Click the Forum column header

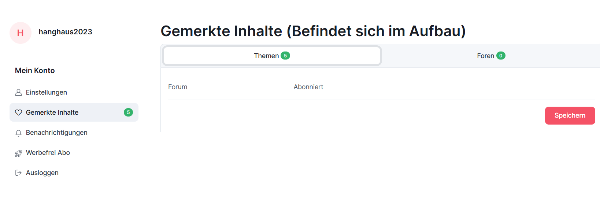(178, 87)
